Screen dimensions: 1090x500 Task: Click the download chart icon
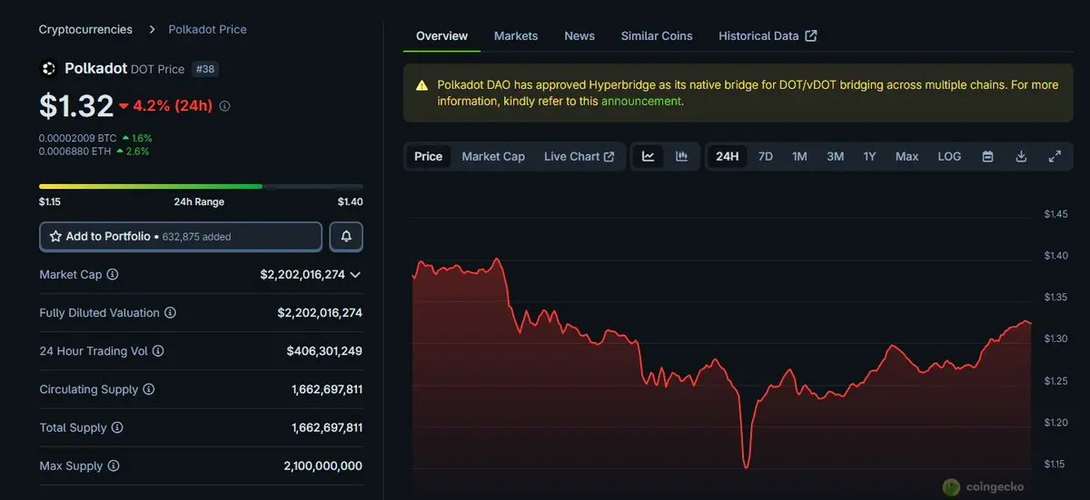pyautogui.click(x=1021, y=156)
